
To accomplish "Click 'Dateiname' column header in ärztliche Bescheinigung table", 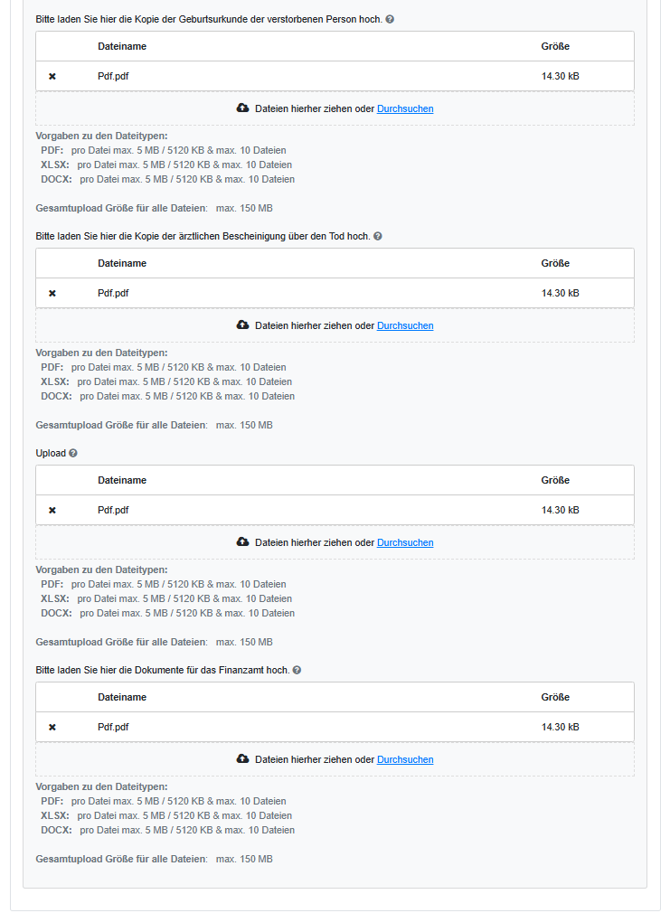I will [x=122, y=263].
